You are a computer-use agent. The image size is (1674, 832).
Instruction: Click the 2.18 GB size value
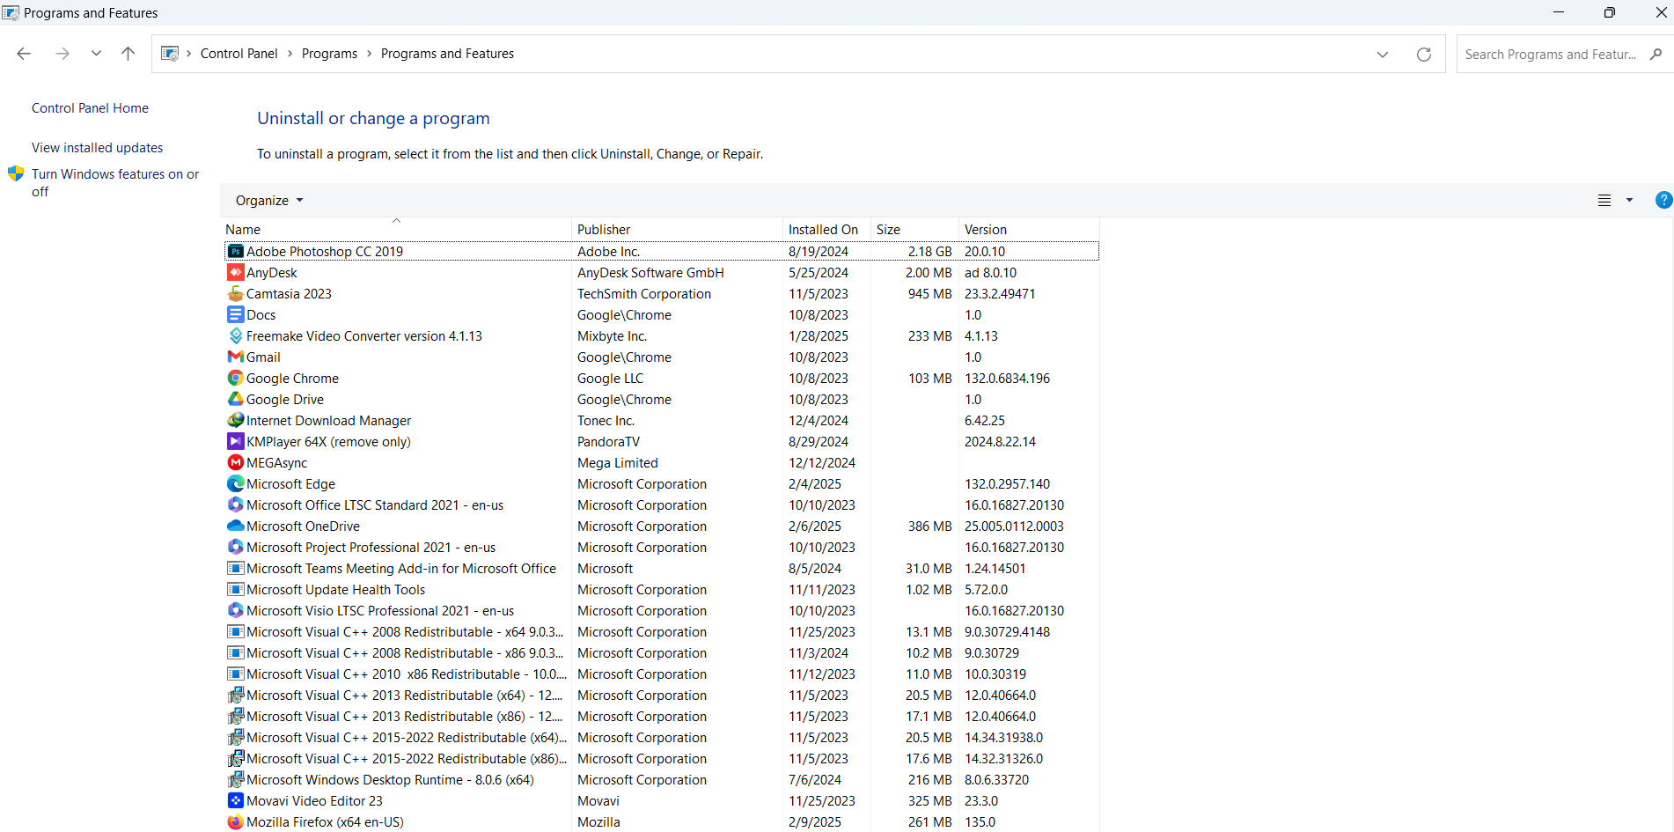point(930,252)
